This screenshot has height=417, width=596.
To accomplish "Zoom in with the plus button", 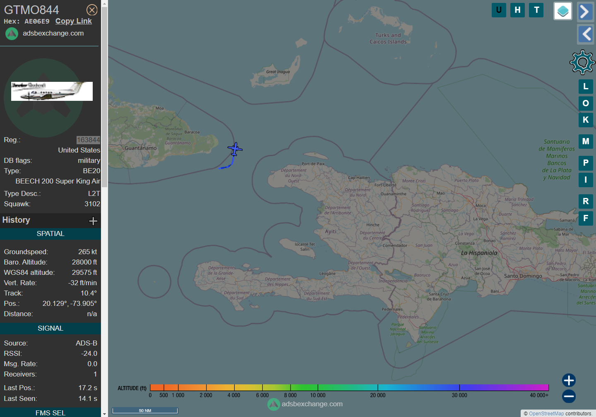I will pos(569,380).
